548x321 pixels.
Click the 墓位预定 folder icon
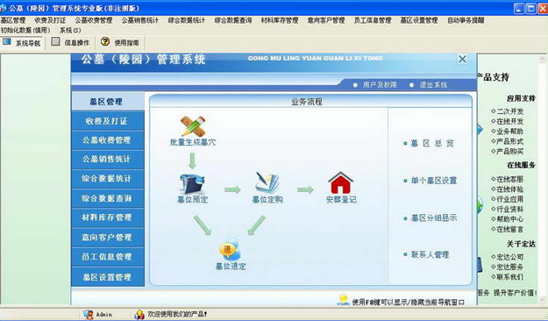pos(191,184)
